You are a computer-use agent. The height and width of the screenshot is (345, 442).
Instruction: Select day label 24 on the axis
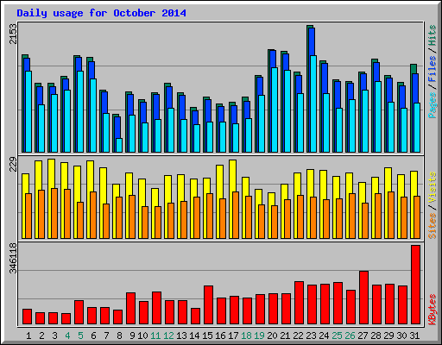324,336
